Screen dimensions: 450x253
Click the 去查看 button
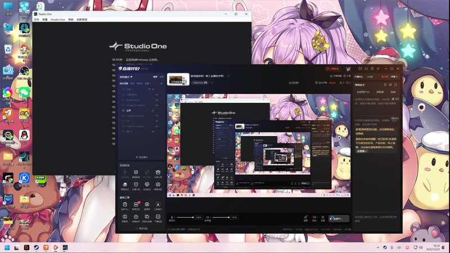[x=362, y=151]
